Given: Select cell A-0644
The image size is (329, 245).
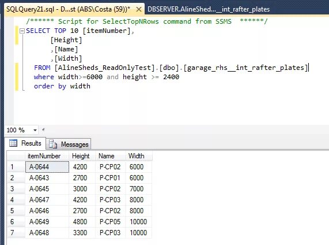Looking at the screenshot, I should click(47, 167).
